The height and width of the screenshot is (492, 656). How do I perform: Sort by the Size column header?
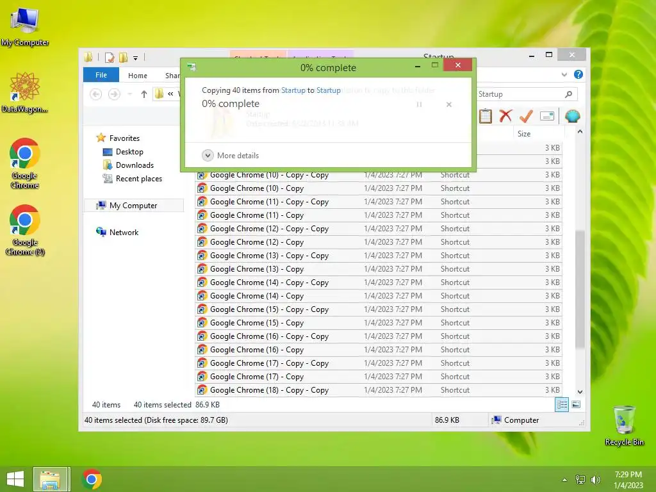539,133
